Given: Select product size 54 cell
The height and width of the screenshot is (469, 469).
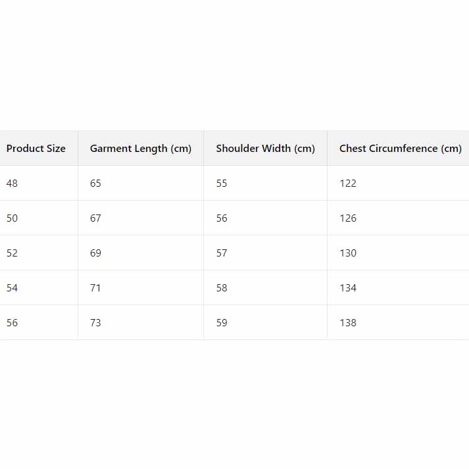Looking at the screenshot, I should [12, 288].
